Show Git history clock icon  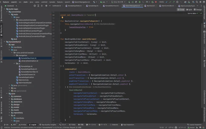coord(177,2)
